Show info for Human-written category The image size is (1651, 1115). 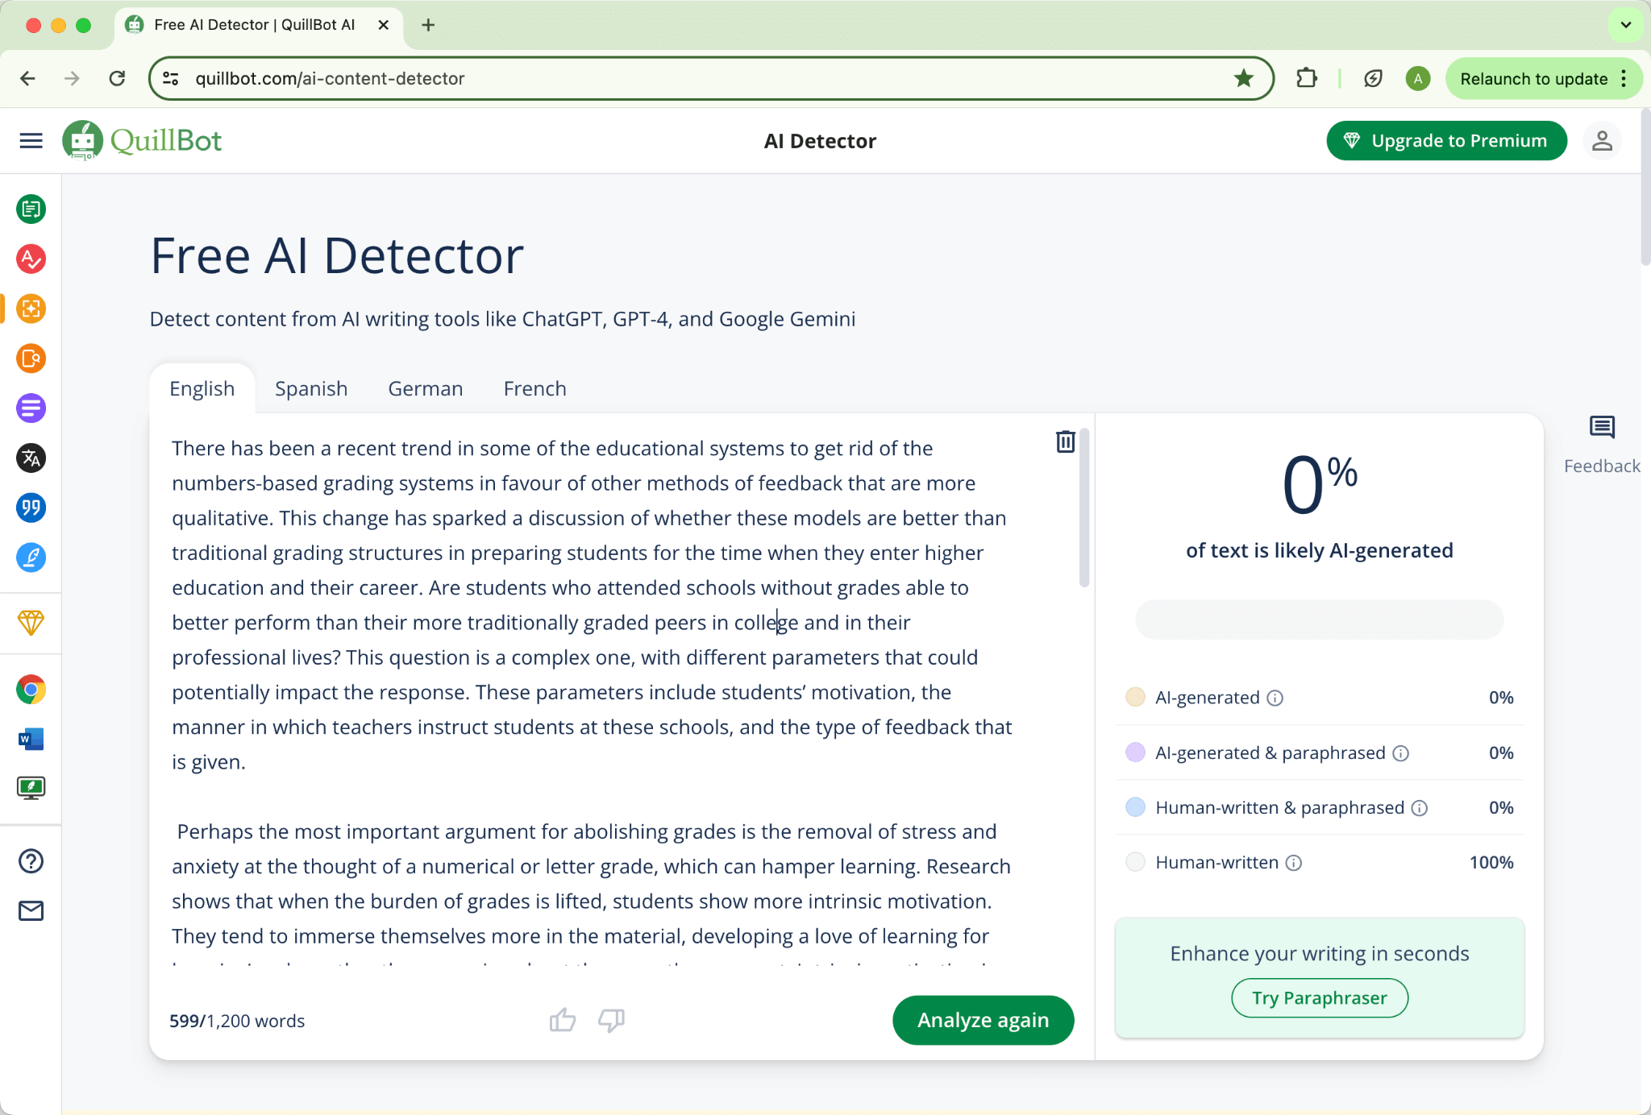(x=1294, y=863)
